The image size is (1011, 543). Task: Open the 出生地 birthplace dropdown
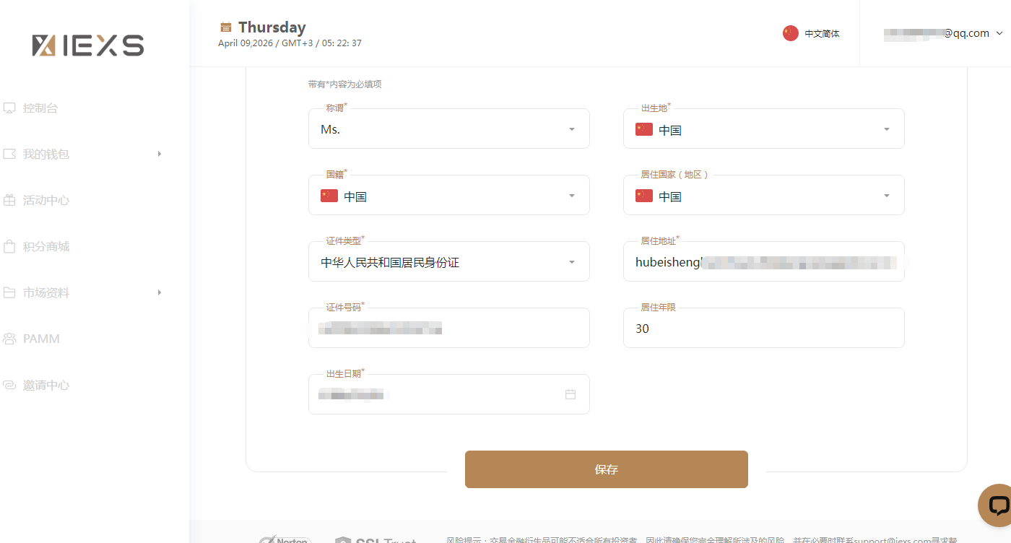click(763, 130)
